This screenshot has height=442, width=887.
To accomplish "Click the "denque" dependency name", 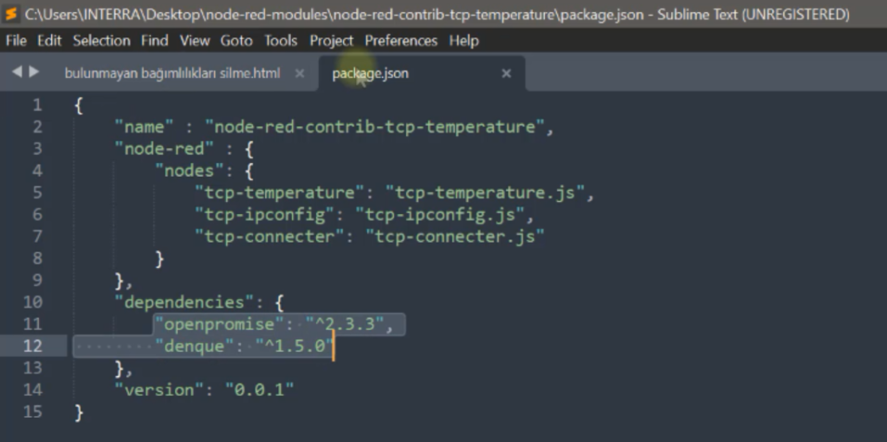I will tap(195, 346).
